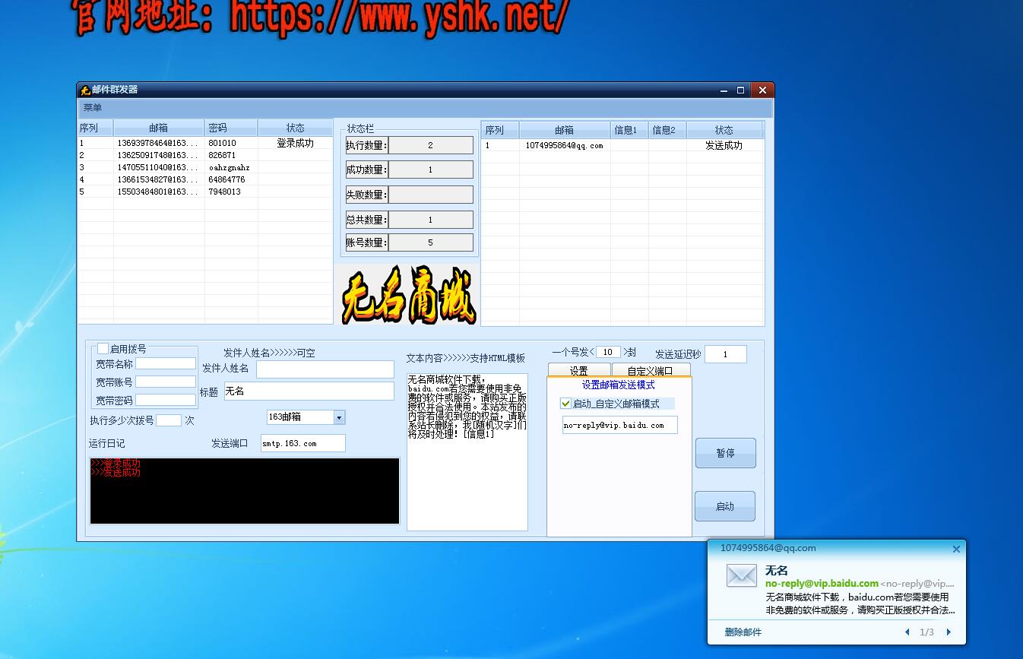
Task: Open the 菜单 menu
Action: 93,108
